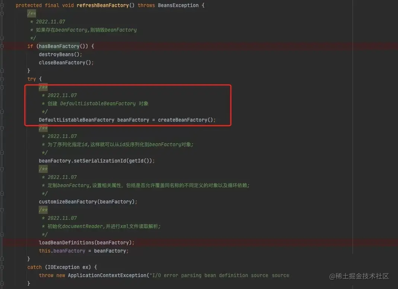Click comment text 如果存在beanFactory,则销毁beanFactory
The image size is (398, 289).
click(86, 30)
